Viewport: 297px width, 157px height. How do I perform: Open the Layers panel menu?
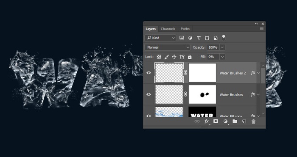pyautogui.click(x=262, y=29)
